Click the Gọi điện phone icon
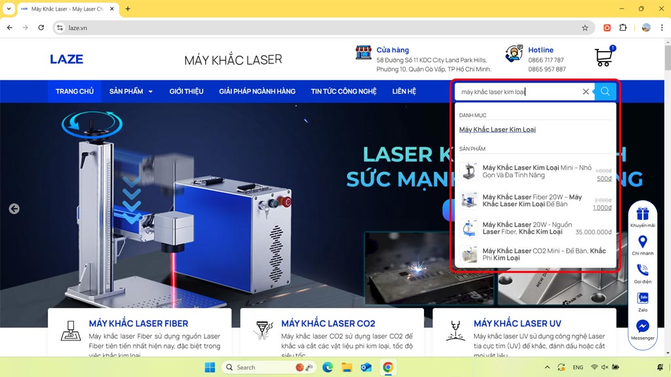The width and height of the screenshot is (671, 377). pyautogui.click(x=642, y=270)
